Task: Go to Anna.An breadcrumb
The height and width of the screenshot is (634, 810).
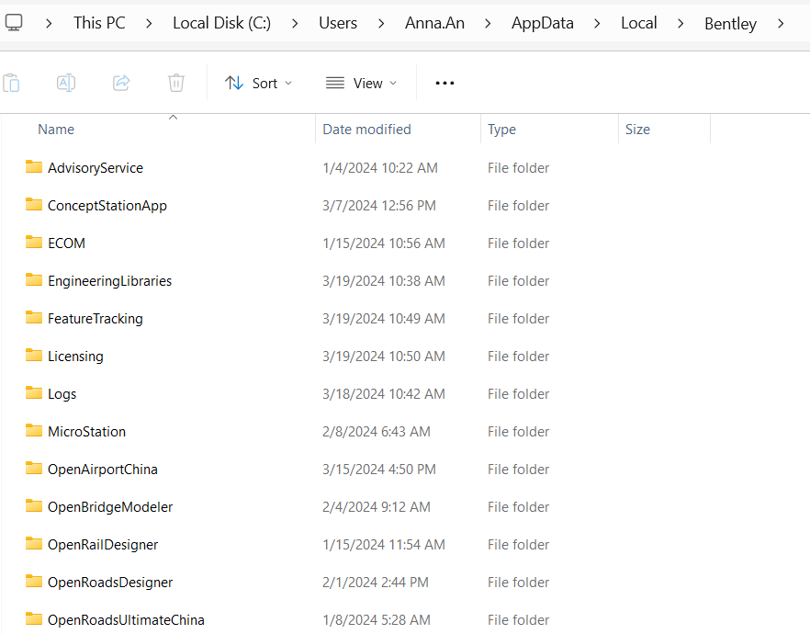Action: click(434, 23)
